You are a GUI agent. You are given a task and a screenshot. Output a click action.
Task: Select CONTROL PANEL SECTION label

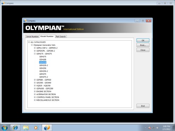pyautogui.click(x=48, y=97)
